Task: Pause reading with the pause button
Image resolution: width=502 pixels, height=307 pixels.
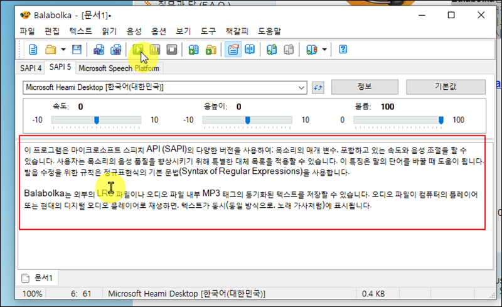Action: point(155,50)
